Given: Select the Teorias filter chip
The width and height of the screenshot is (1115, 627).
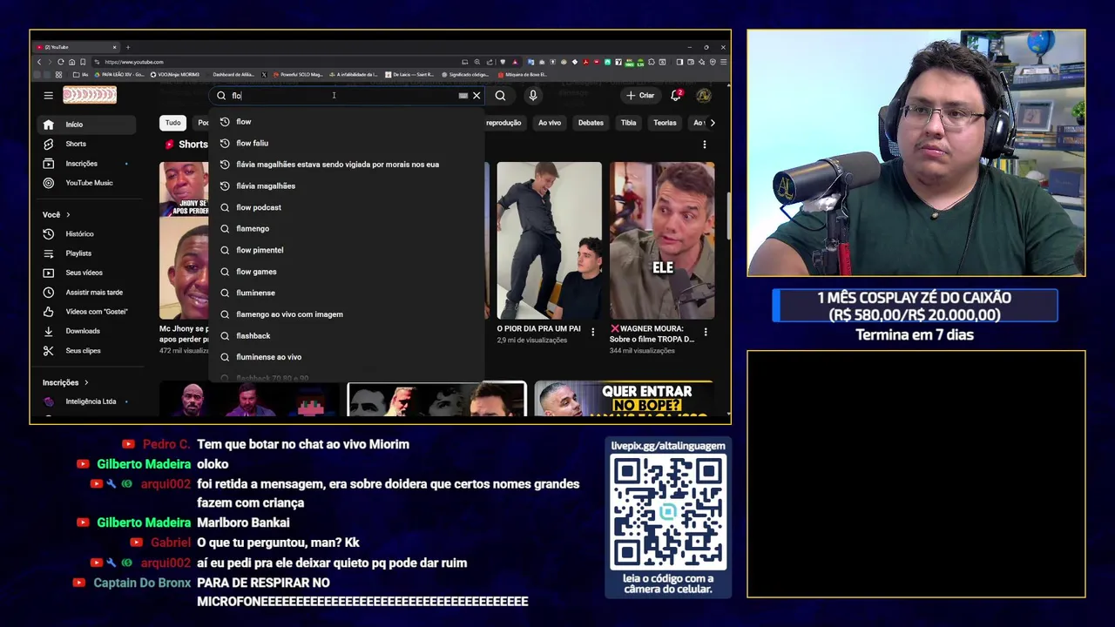Looking at the screenshot, I should click(665, 123).
